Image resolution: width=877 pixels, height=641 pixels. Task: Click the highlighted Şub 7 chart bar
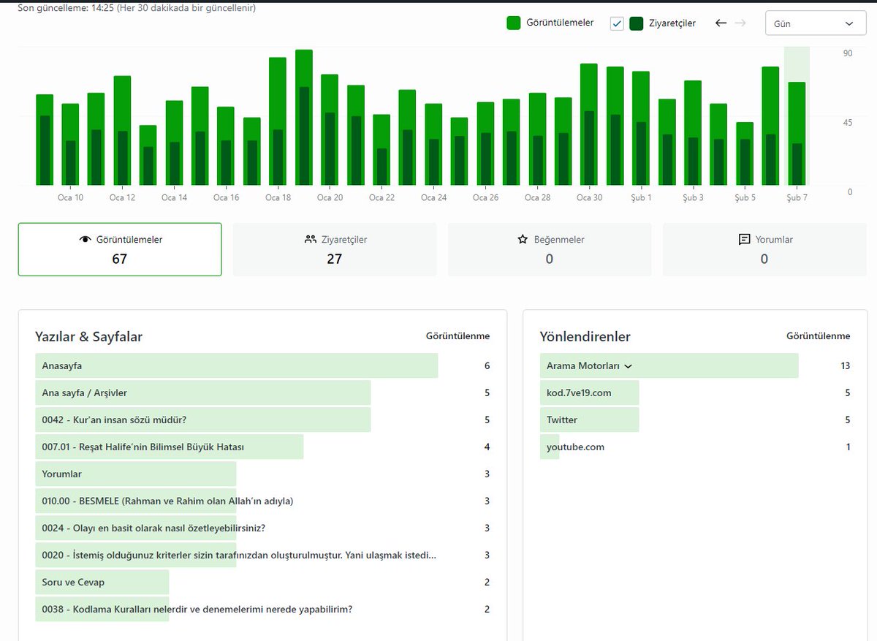point(797,133)
